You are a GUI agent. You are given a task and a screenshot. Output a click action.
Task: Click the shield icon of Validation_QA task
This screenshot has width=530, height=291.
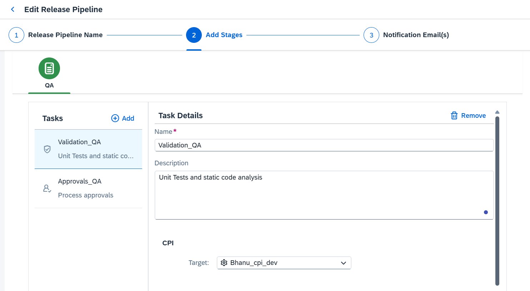(x=47, y=149)
